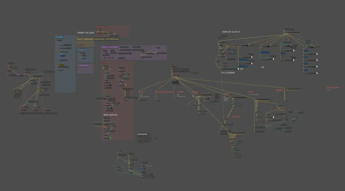Click the CRASH OS 2025 title comment
Viewport: 345px width, 191px height.
[85, 33]
